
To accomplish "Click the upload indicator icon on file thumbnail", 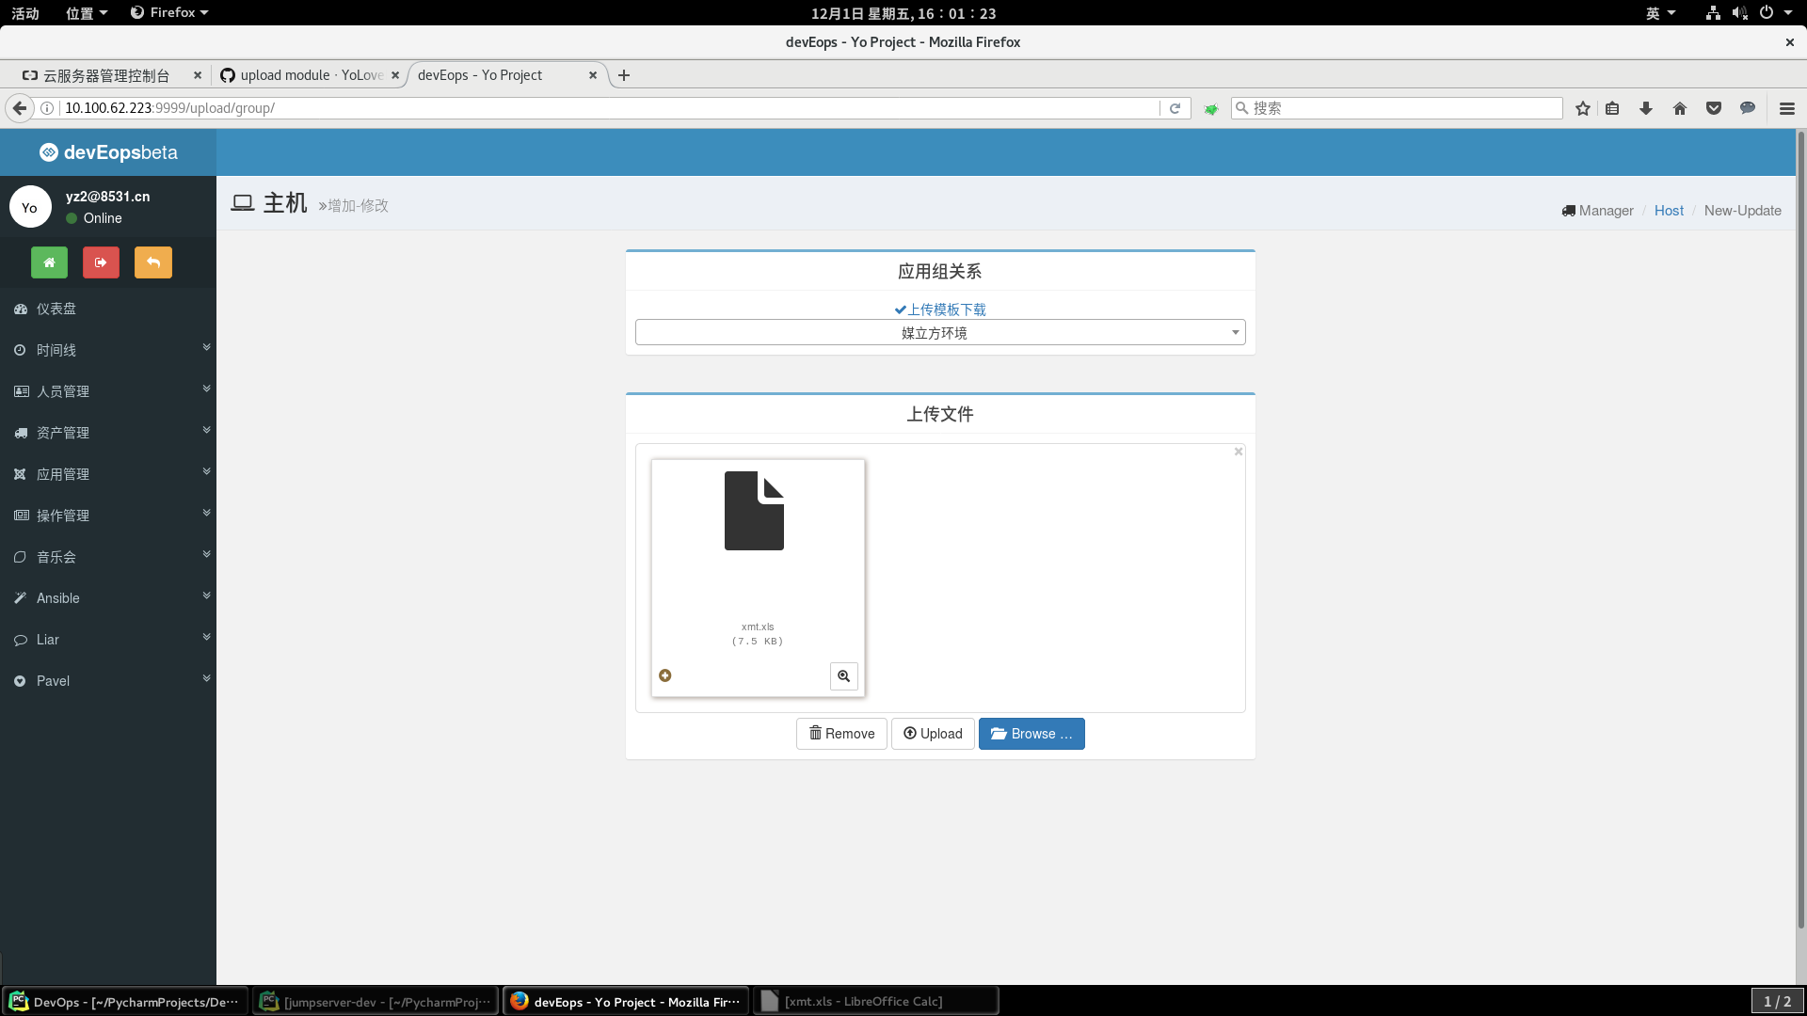I will [665, 675].
